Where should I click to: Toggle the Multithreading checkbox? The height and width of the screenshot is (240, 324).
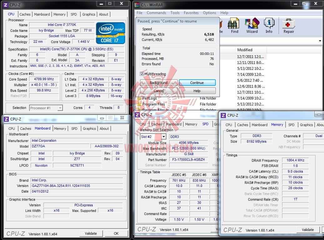[x=142, y=74]
